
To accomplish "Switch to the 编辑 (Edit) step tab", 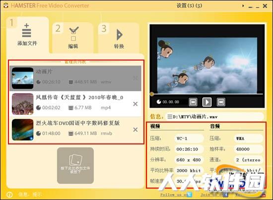I will pos(73,38).
